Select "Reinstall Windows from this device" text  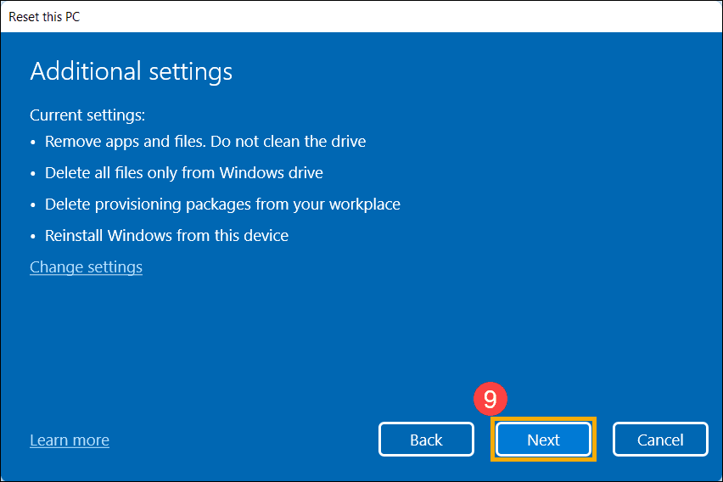166,235
